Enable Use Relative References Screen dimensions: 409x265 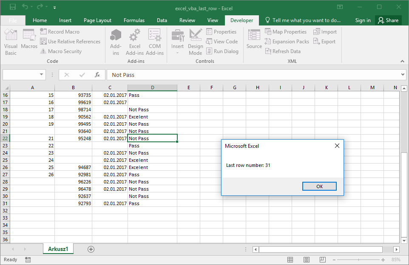pyautogui.click(x=70, y=41)
